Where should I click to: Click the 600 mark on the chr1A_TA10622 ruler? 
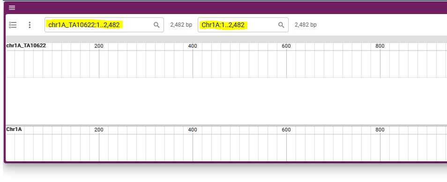pos(286,46)
